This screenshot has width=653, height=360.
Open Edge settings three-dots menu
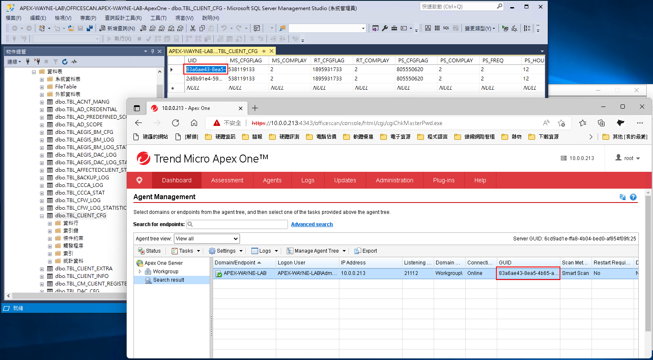tap(640, 123)
